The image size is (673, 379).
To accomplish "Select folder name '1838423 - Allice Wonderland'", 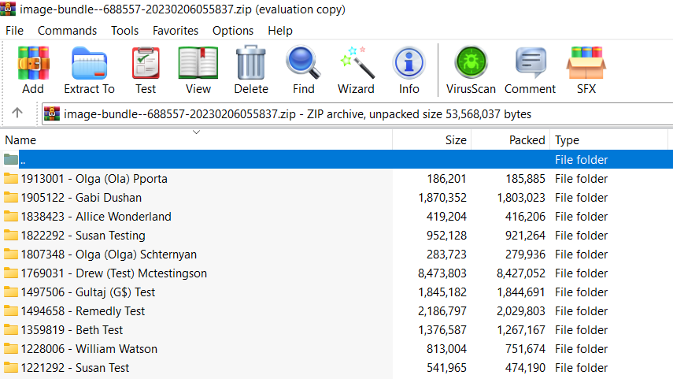I will pos(96,217).
